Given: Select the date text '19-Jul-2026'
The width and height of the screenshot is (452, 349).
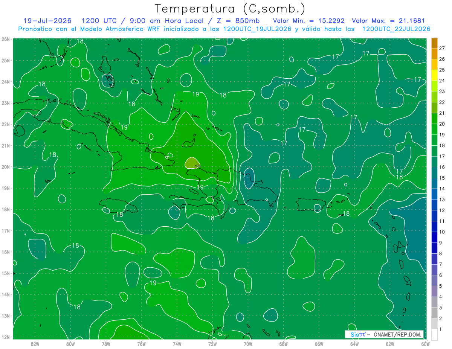Looking at the screenshot, I should tap(47, 21).
